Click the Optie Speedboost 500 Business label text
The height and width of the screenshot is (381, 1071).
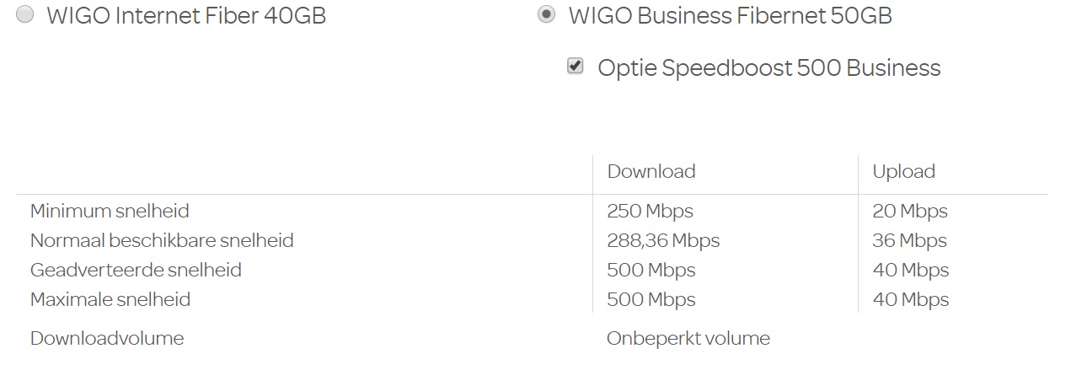coord(768,67)
